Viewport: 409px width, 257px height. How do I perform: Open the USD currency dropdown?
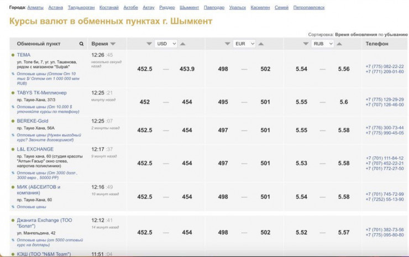pos(166,44)
